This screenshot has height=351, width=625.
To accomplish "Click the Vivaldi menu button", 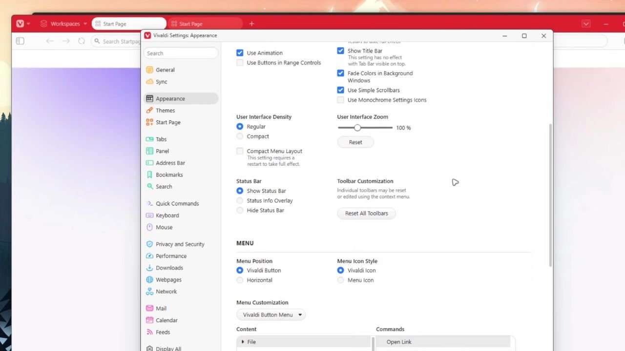I will (x=20, y=23).
